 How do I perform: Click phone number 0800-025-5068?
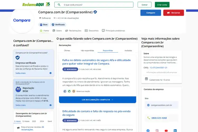pyautogui.click(x=159, y=118)
